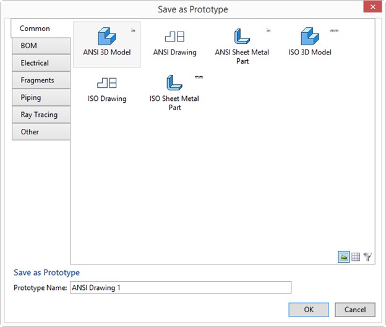The width and height of the screenshot is (386, 327).
Task: Close the Save as Prototype dialog
Action: [373, 7]
